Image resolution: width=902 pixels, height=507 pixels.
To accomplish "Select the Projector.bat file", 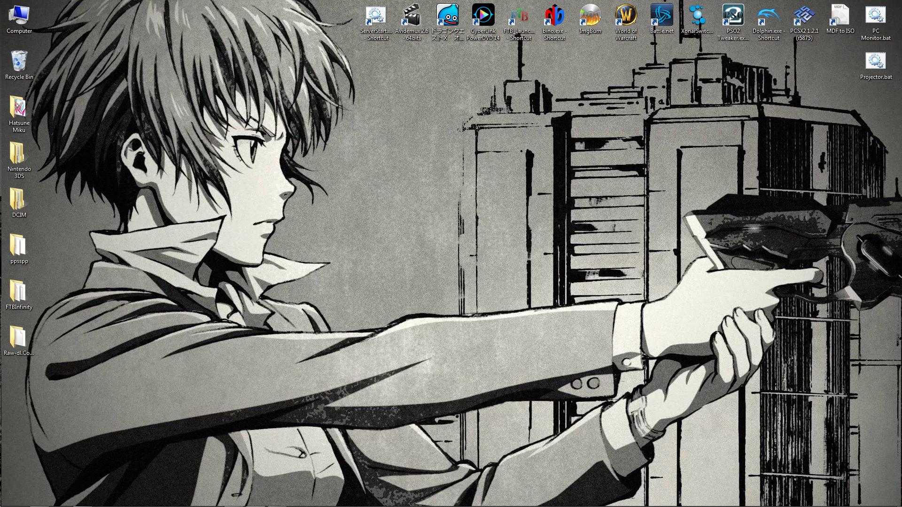I will tap(876, 66).
